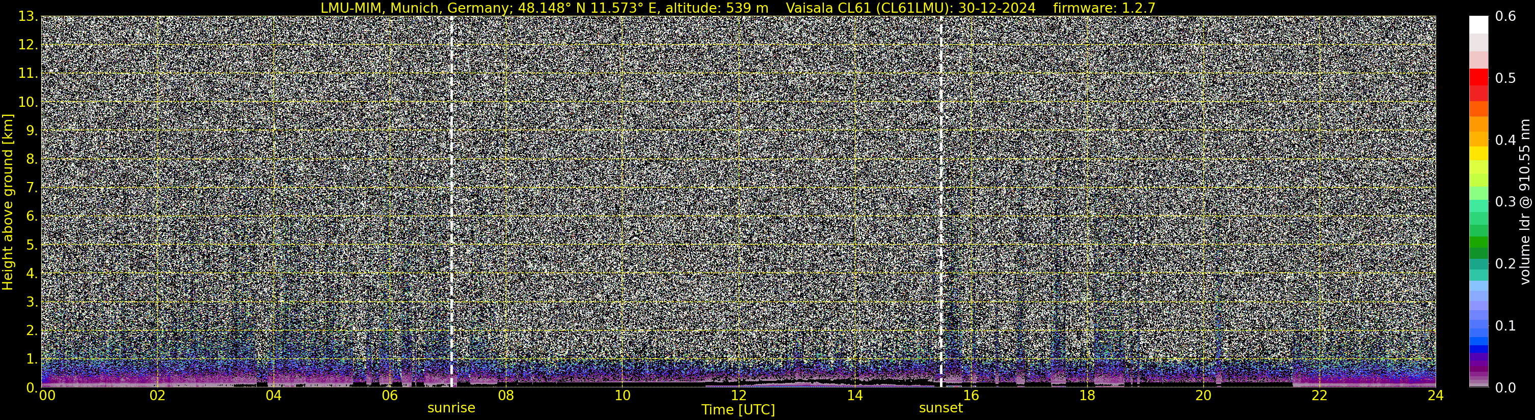Click the time axis tick '04'
The image size is (1535, 420).
click(274, 396)
